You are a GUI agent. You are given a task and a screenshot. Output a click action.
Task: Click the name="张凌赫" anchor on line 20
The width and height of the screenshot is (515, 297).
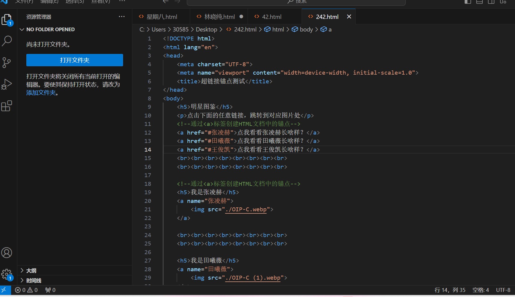pyautogui.click(x=208, y=201)
